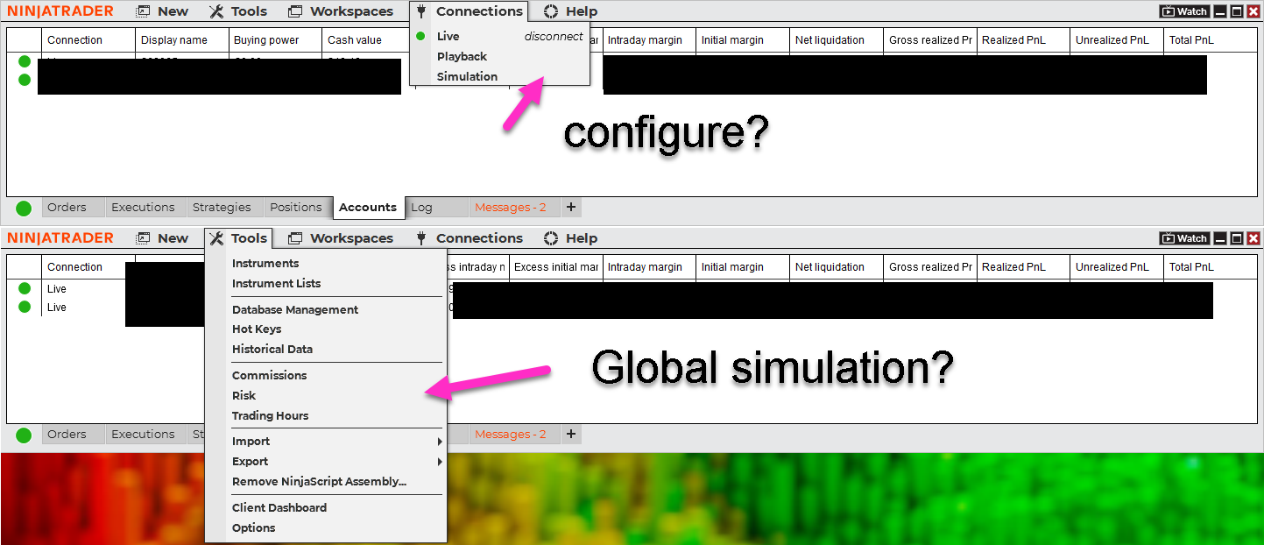1264x545 pixels.
Task: Select the second Live connection row in lower window
Action: [x=57, y=308]
